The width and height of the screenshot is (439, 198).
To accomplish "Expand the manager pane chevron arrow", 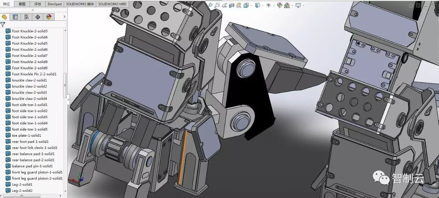I will (x=64, y=17).
